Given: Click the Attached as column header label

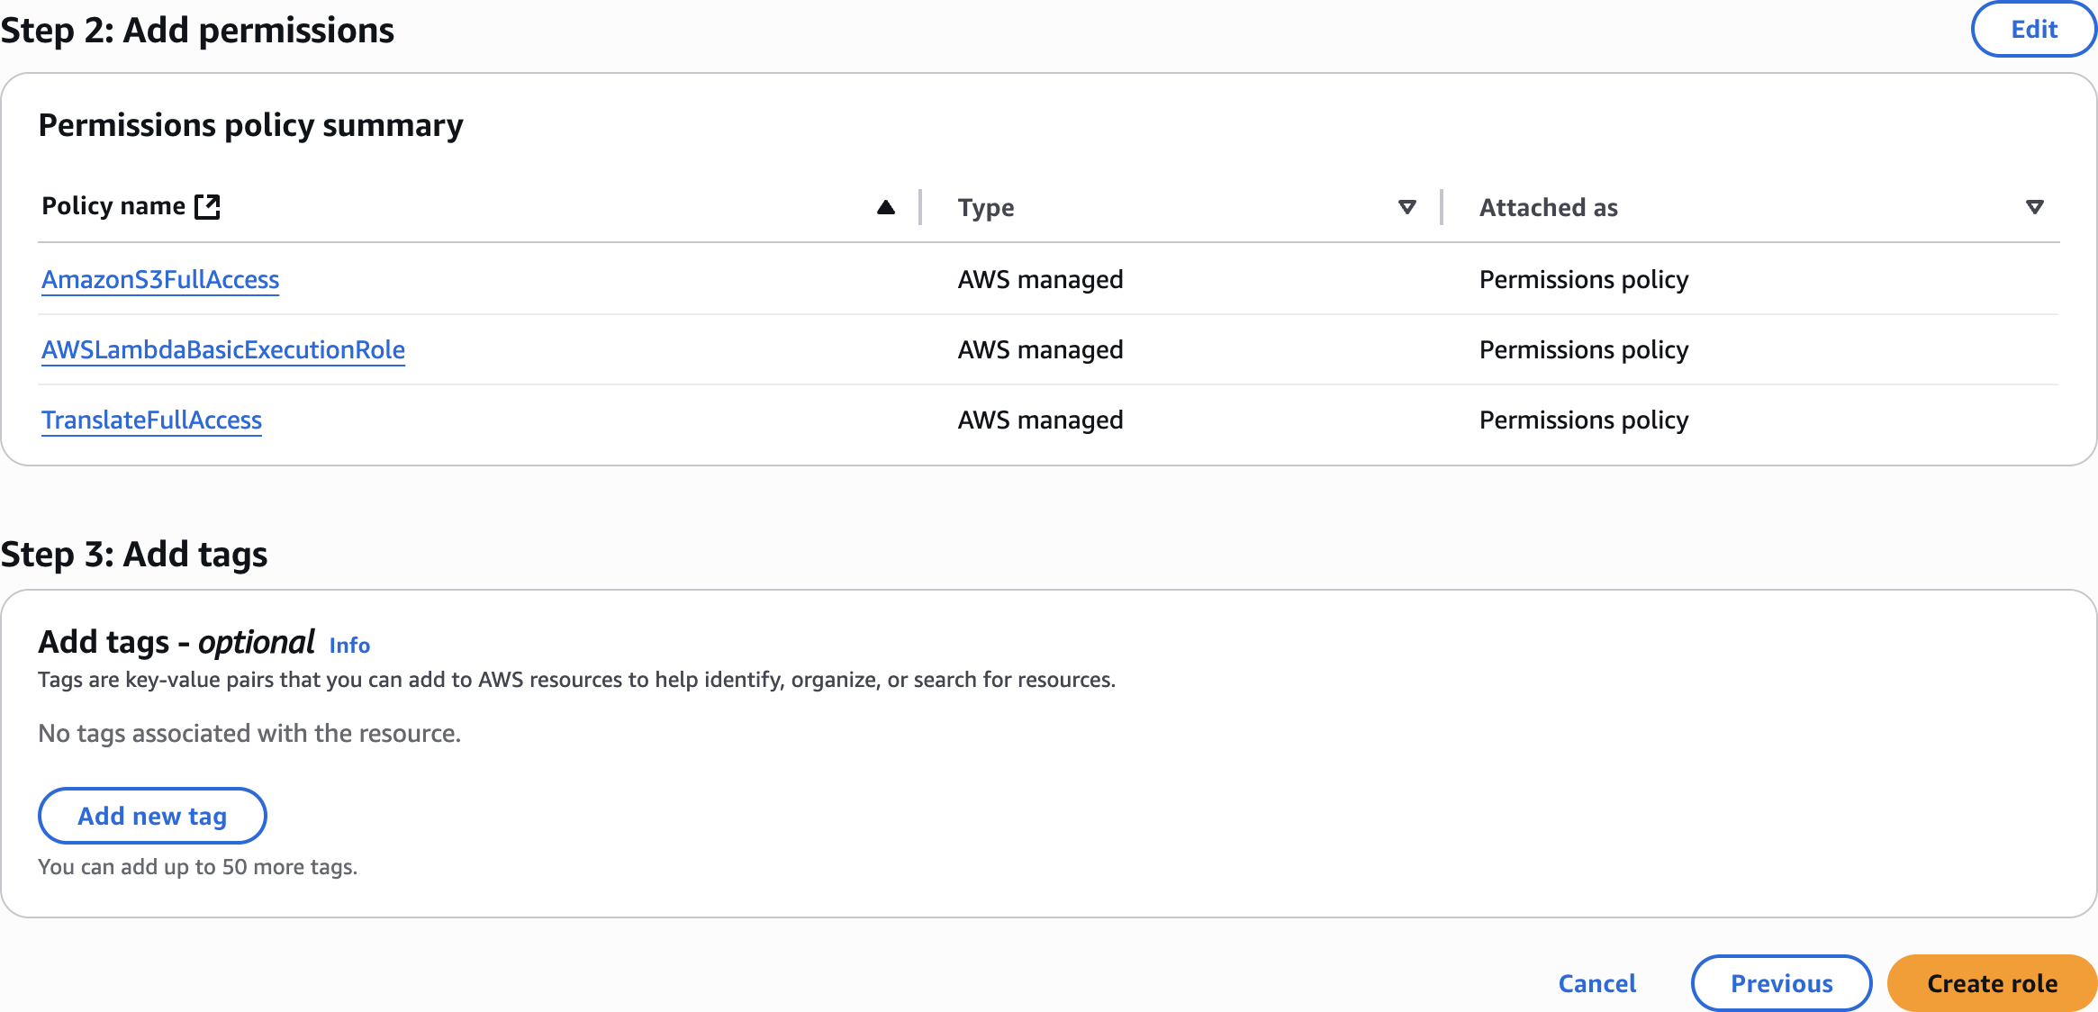Looking at the screenshot, I should 1548,208.
